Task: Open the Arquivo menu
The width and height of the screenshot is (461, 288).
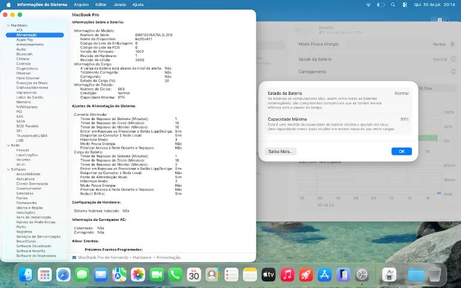Action: click(81, 5)
